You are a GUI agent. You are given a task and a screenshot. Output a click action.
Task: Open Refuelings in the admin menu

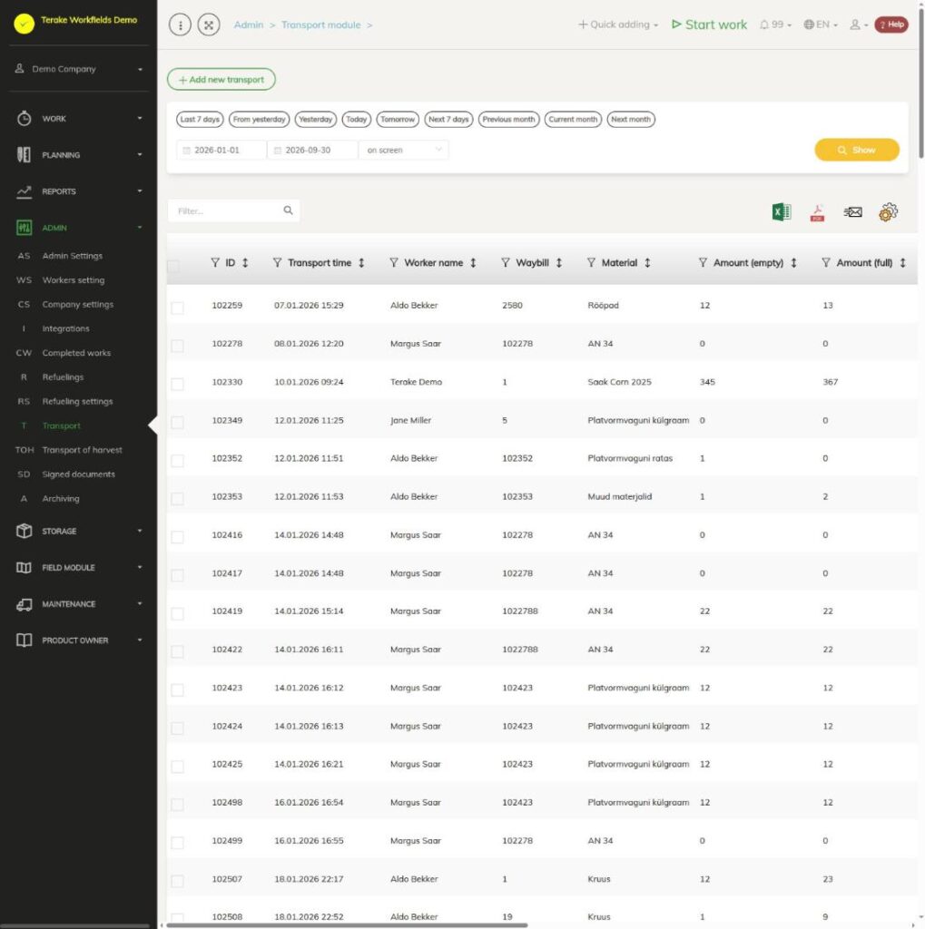[x=63, y=376]
